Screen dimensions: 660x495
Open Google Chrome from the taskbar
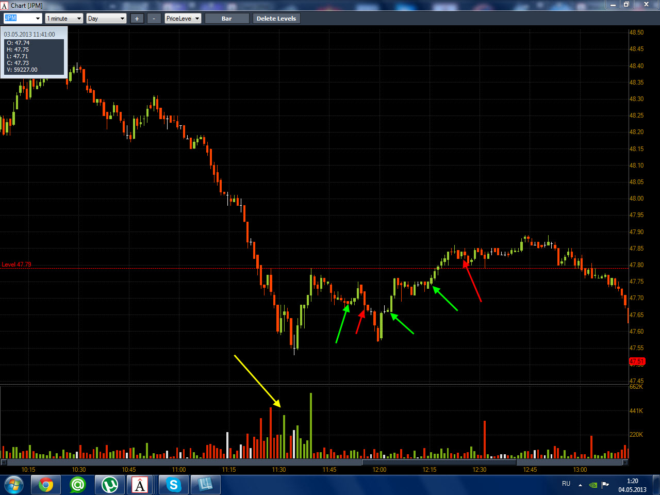point(46,485)
